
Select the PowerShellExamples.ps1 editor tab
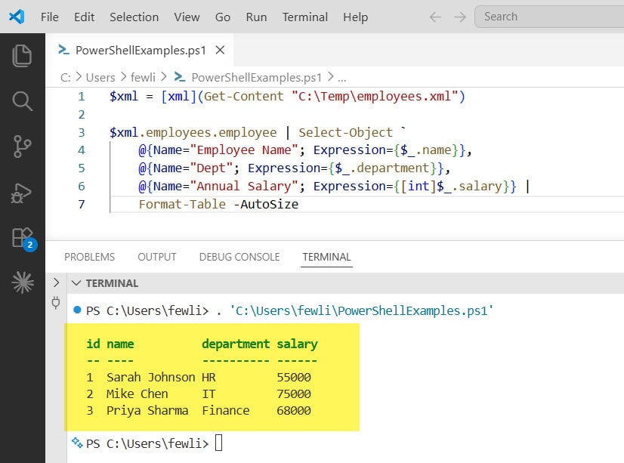pyautogui.click(x=140, y=50)
